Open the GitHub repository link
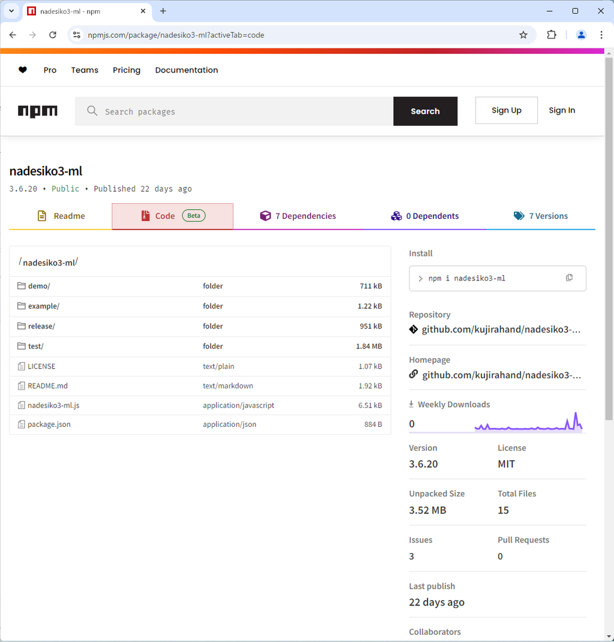 click(501, 329)
